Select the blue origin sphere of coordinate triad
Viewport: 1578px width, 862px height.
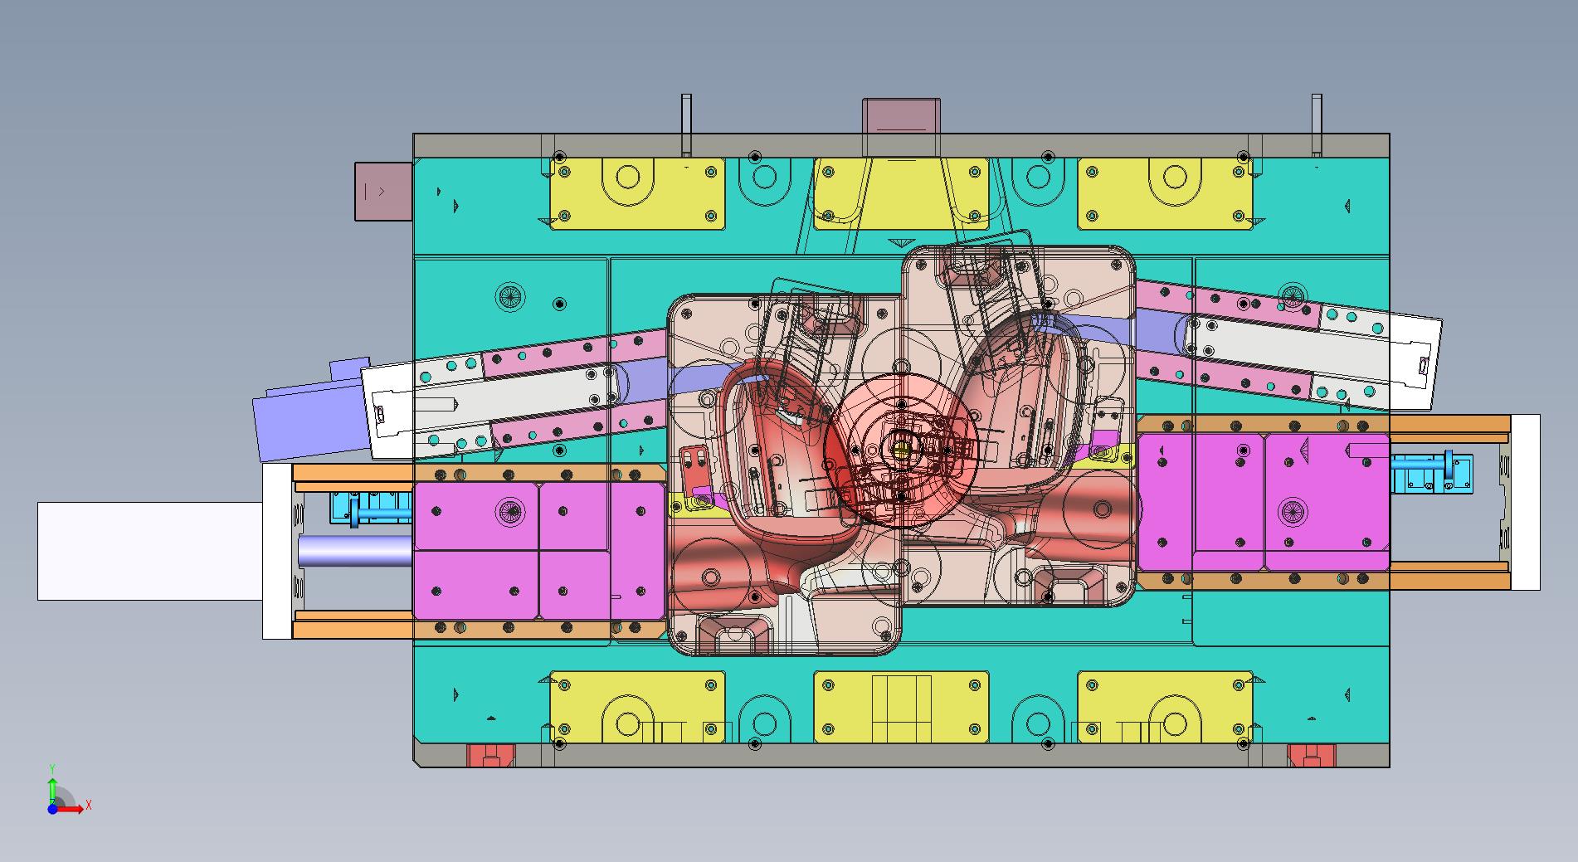52,809
